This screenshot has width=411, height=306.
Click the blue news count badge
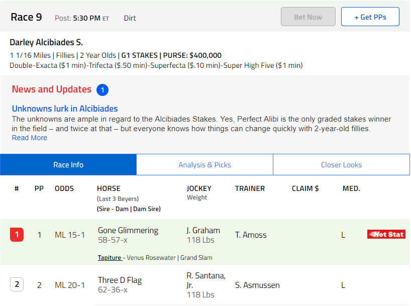pos(102,90)
